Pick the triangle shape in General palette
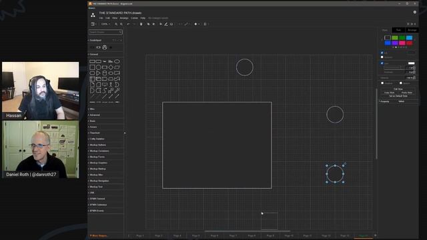427x240 pixels. [98, 73]
